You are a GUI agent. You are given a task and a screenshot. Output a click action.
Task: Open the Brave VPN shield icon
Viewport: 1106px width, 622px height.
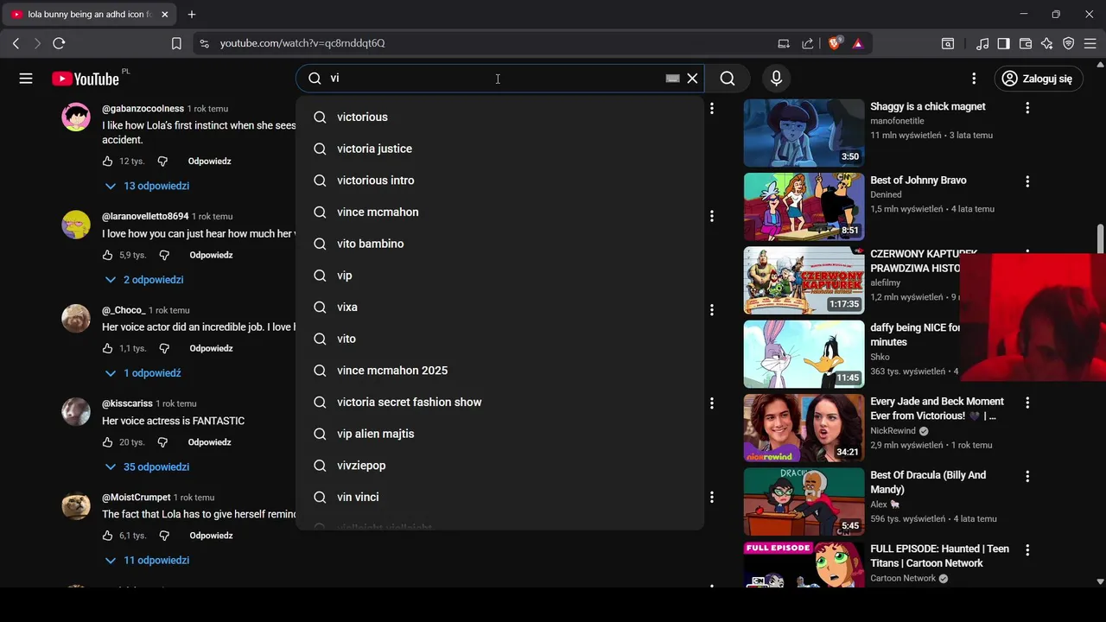tap(1069, 43)
